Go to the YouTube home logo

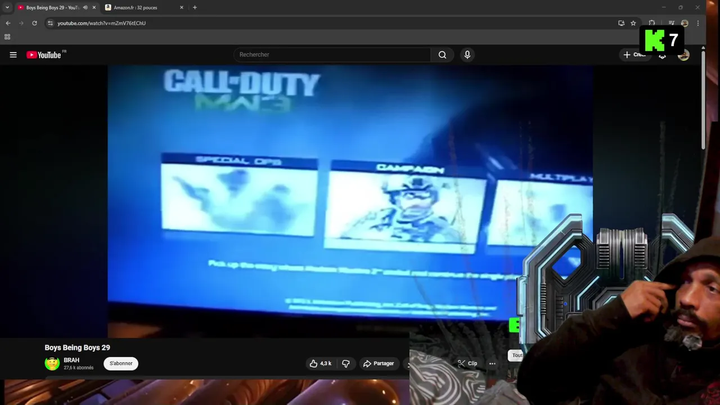click(44, 55)
